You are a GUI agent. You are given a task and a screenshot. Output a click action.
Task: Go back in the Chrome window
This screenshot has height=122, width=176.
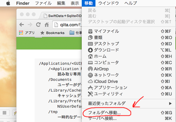point(21,24)
